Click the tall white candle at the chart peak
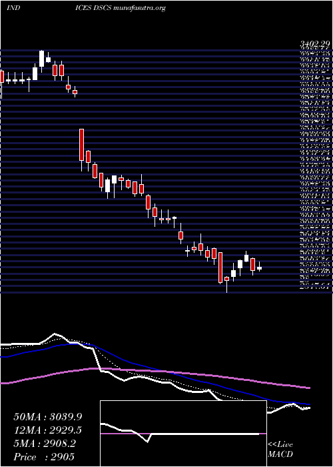The height and width of the screenshot is (467, 333). point(41,59)
